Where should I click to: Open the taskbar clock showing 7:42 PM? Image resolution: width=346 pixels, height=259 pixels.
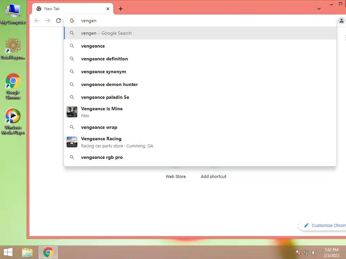click(x=331, y=253)
